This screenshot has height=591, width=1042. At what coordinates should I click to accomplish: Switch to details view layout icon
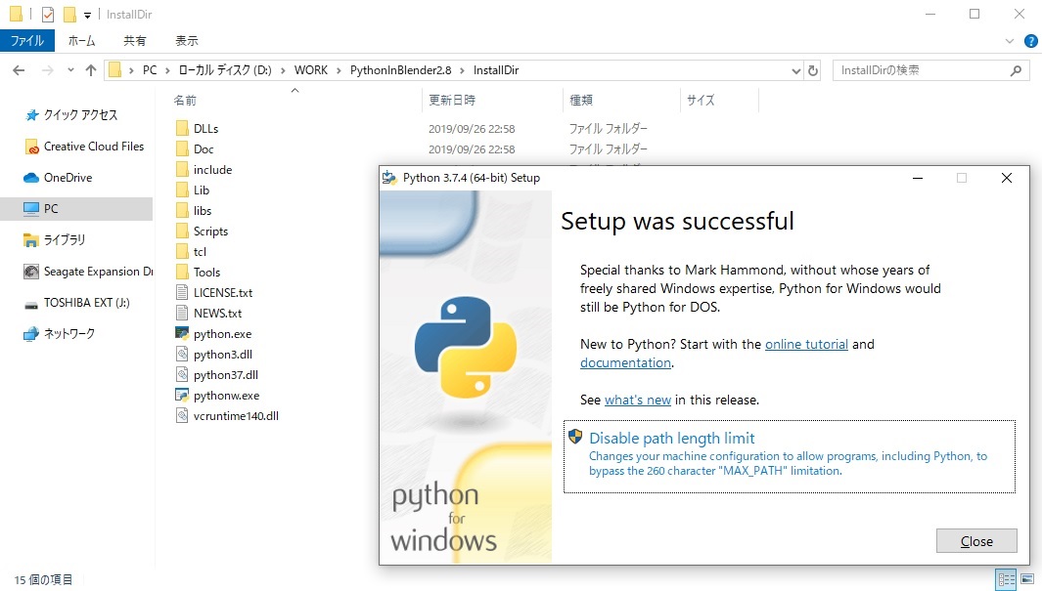[x=1007, y=578]
